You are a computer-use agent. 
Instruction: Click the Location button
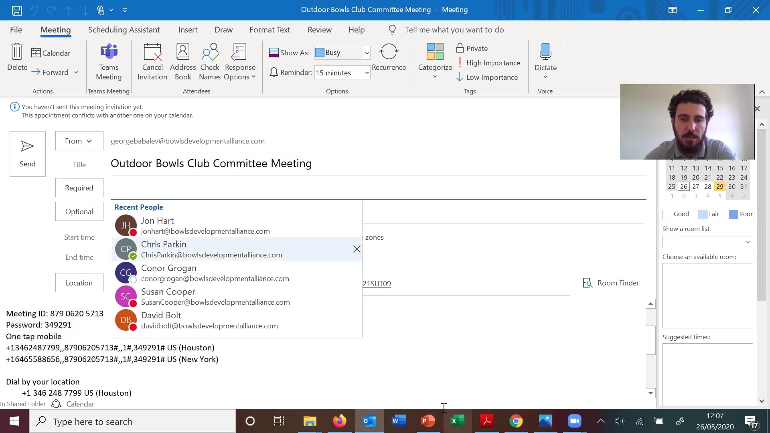point(79,283)
